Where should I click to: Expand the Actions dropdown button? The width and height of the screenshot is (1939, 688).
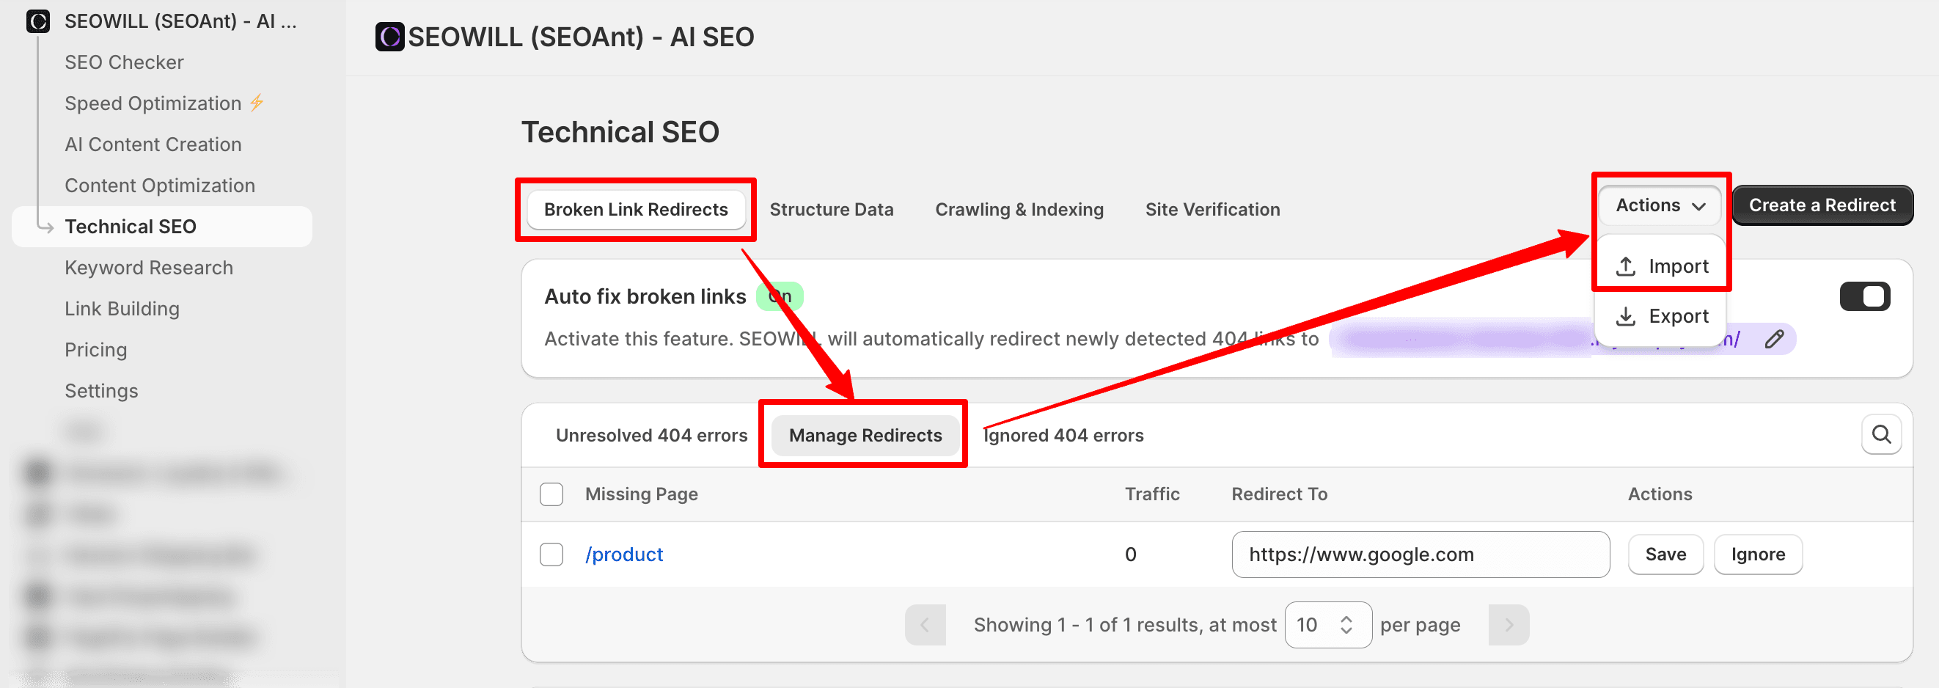[x=1659, y=205]
